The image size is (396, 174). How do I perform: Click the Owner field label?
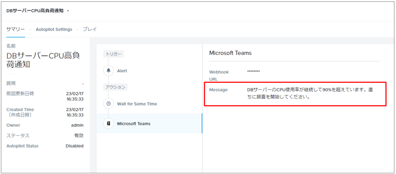point(13,125)
